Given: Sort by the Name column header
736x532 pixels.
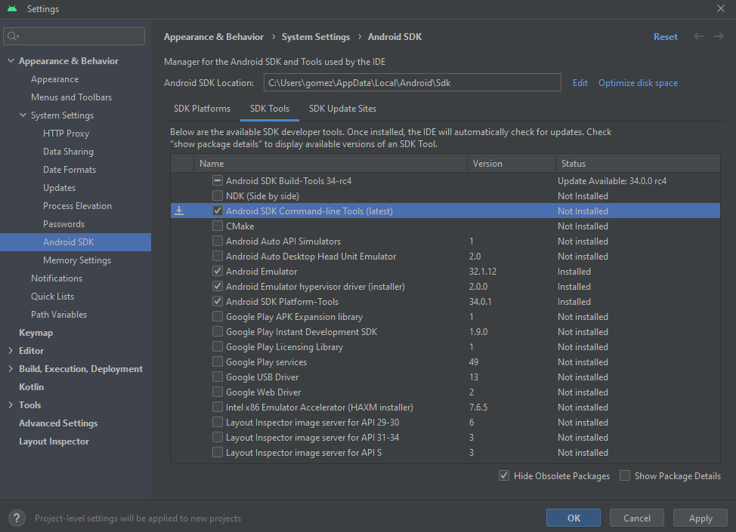Looking at the screenshot, I should [330, 163].
